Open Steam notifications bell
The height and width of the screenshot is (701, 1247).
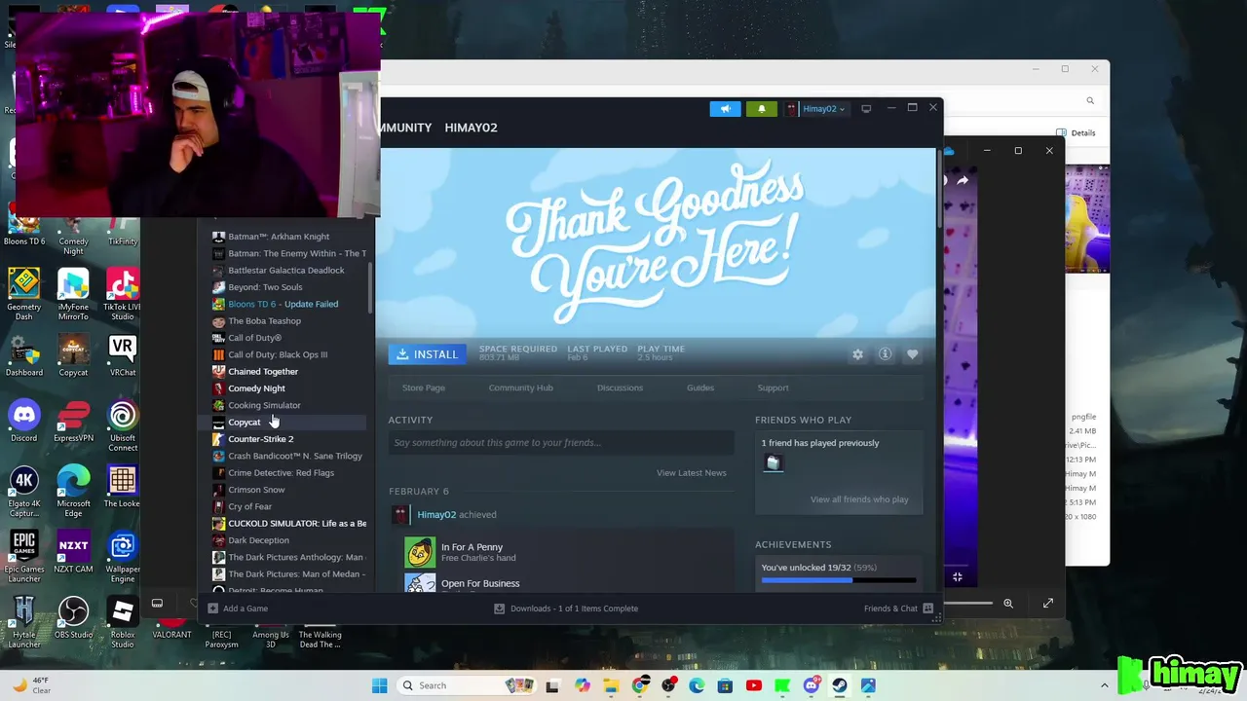pos(761,109)
